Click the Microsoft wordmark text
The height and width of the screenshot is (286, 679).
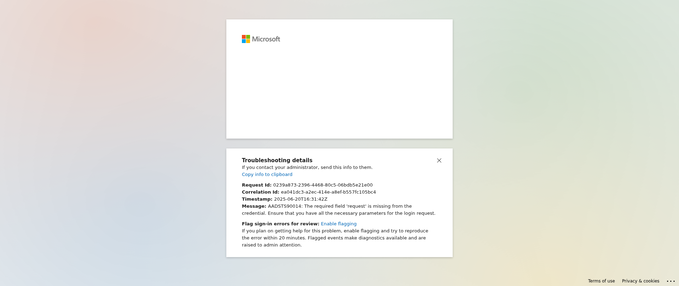coord(266,39)
